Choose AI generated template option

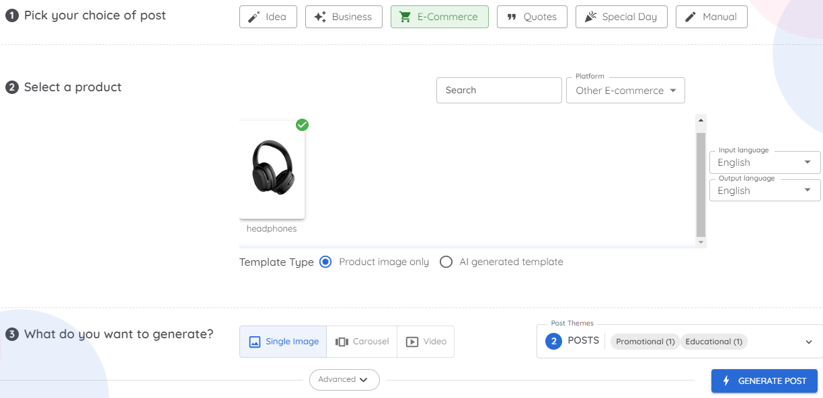(446, 262)
